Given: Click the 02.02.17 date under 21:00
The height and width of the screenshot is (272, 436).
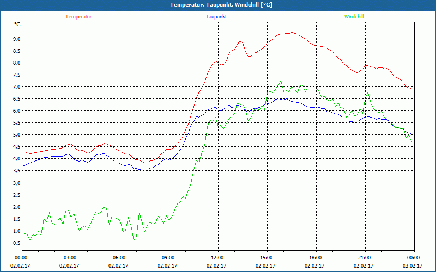Looking at the screenshot, I should point(364,266).
